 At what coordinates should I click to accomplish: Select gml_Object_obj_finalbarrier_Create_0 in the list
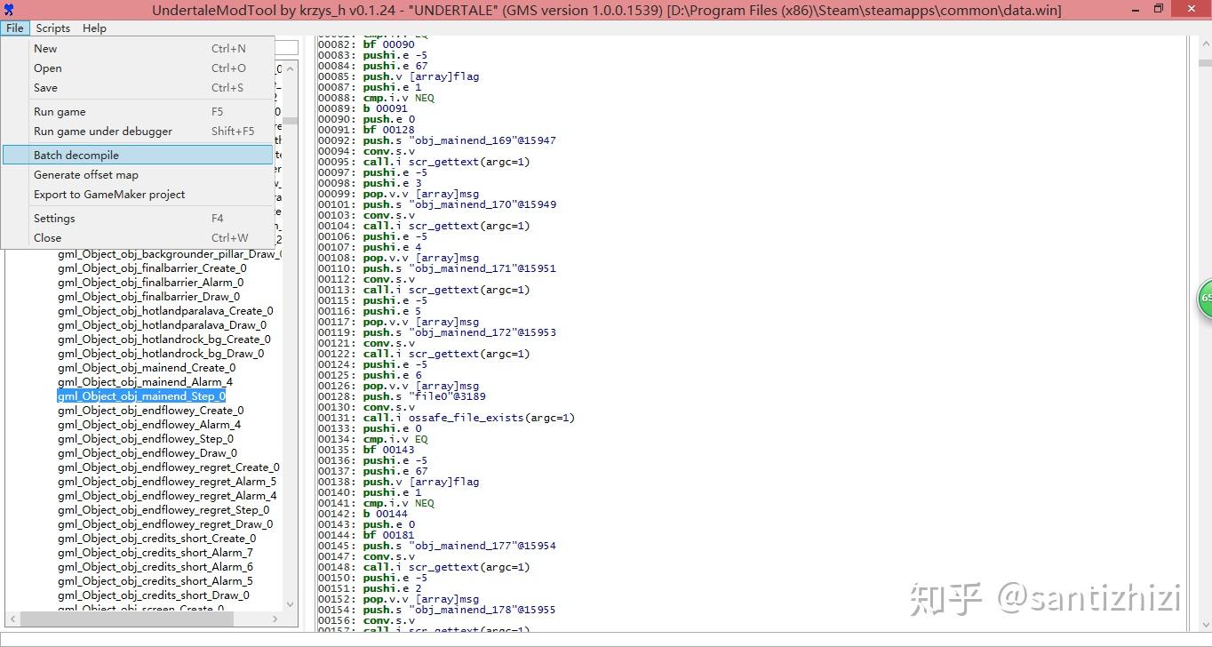(152, 268)
